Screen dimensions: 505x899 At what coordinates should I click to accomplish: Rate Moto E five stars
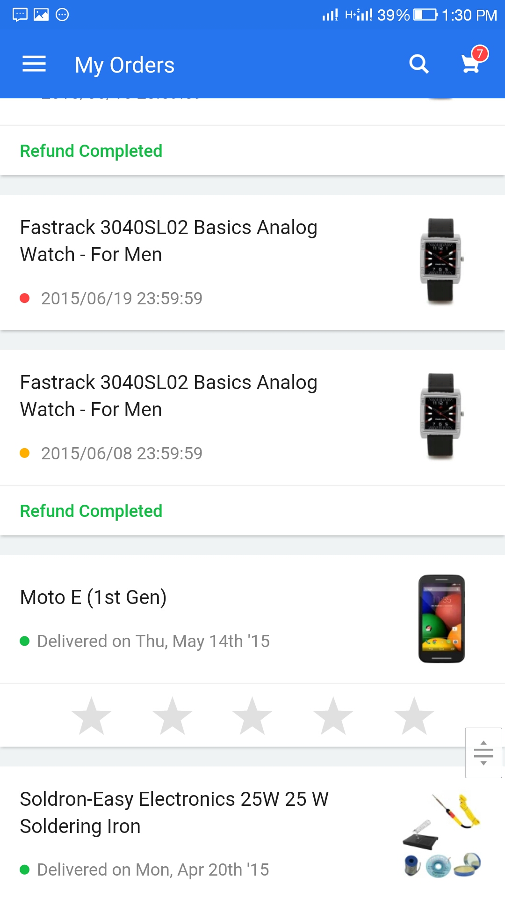click(x=414, y=715)
